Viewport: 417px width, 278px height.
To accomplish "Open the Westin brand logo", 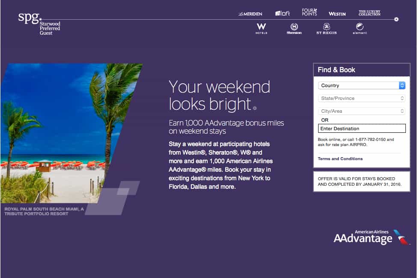I will pos(337,14).
